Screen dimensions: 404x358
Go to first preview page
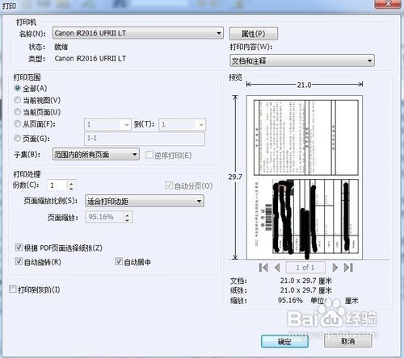point(263,268)
